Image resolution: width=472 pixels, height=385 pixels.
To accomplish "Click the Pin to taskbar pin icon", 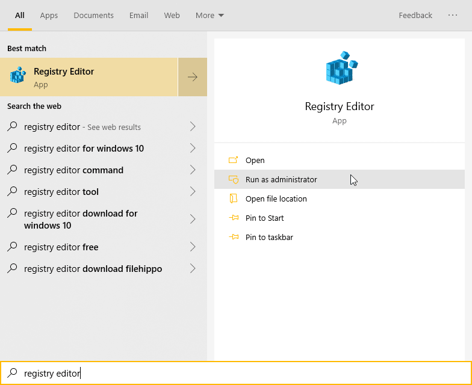I will 234,237.
